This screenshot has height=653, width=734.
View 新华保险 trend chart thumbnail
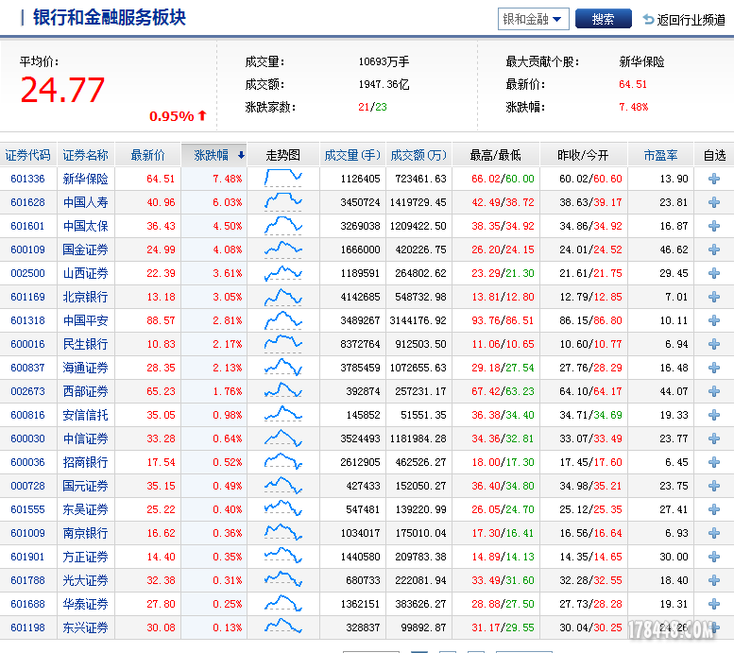point(283,178)
